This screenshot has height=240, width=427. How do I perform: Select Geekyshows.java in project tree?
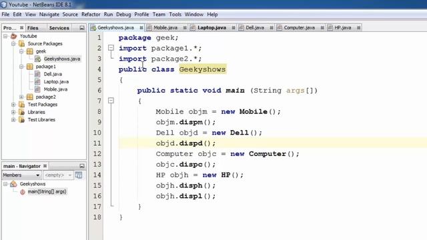coord(62,59)
